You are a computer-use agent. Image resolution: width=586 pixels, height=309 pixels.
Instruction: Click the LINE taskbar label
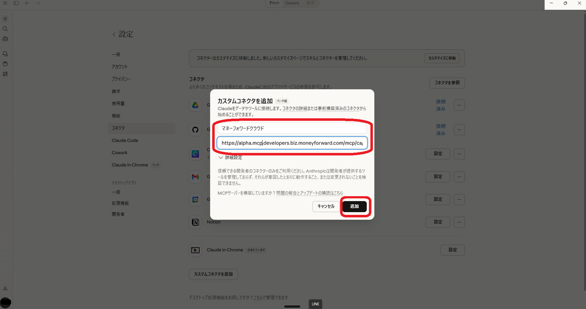(315, 304)
